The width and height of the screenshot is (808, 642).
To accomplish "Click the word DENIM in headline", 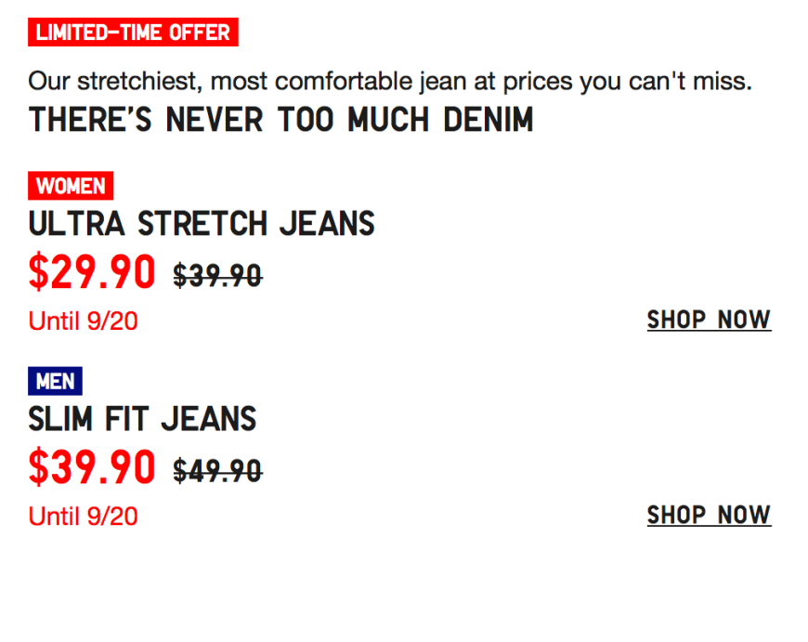I will coord(488,120).
